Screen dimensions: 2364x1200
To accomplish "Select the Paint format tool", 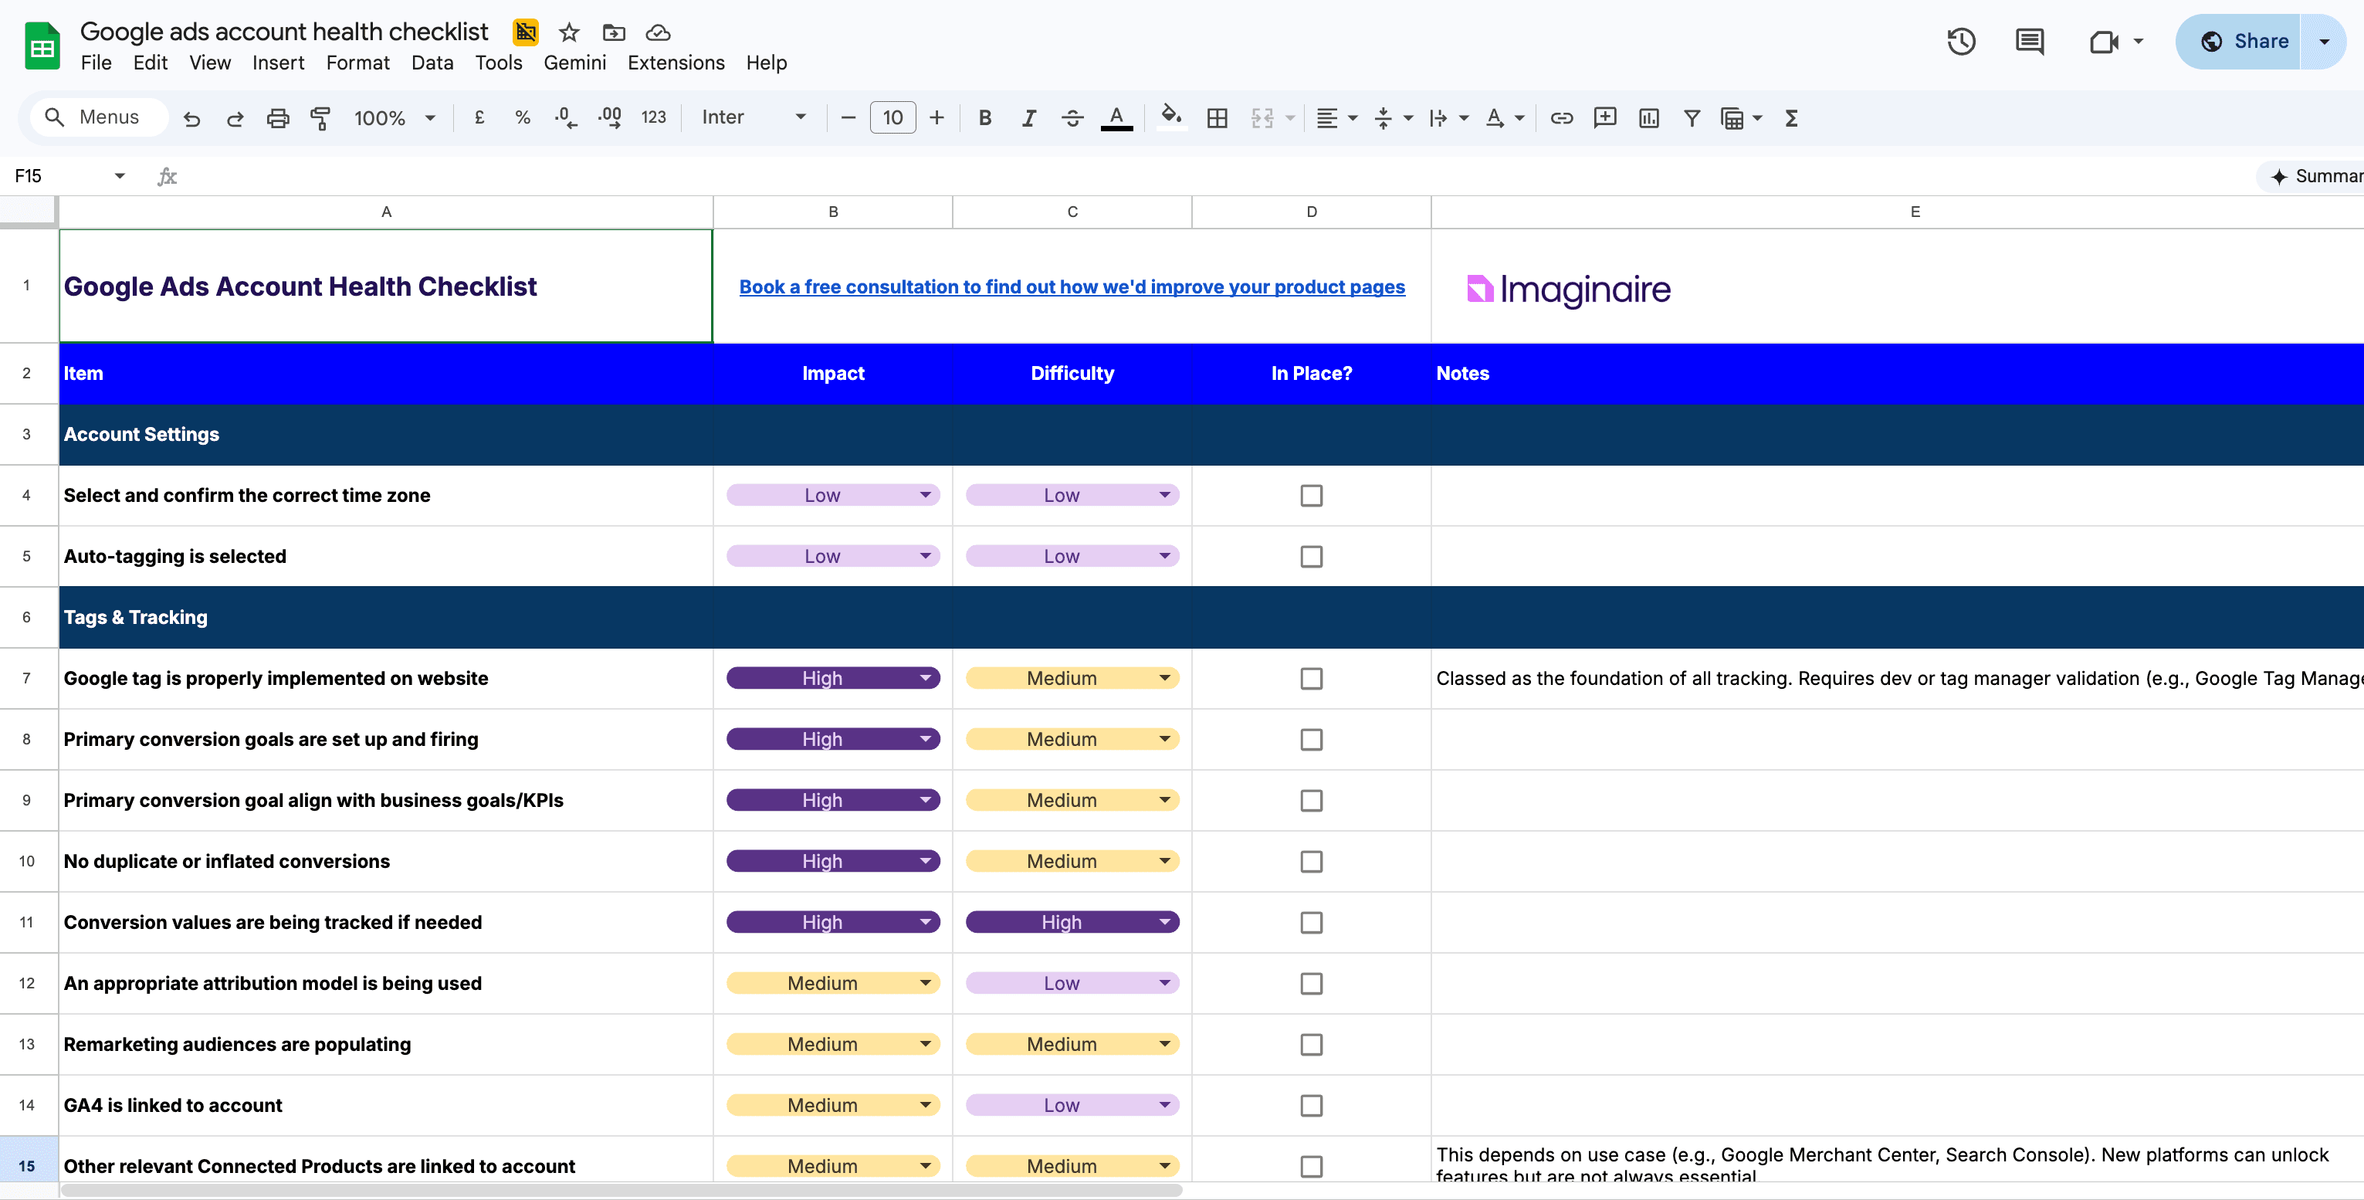I will click(x=320, y=117).
